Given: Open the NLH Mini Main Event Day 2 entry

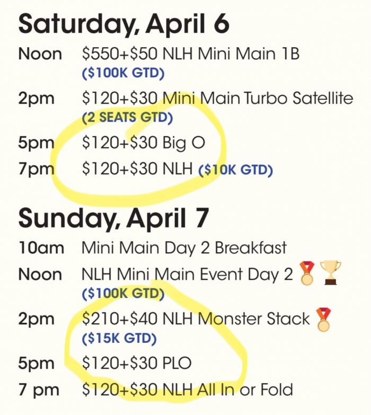Looking at the screenshot, I should [187, 273].
